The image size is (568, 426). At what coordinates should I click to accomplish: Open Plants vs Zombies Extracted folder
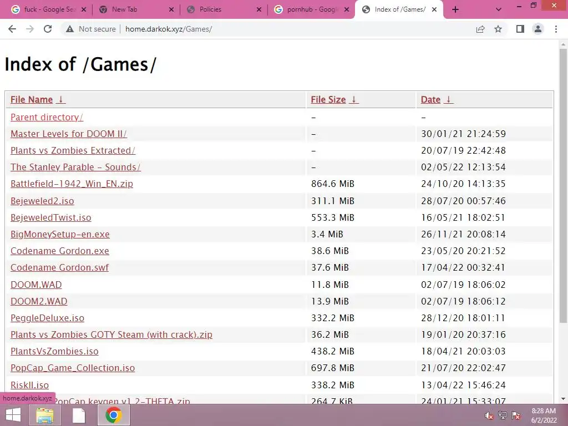pos(73,151)
